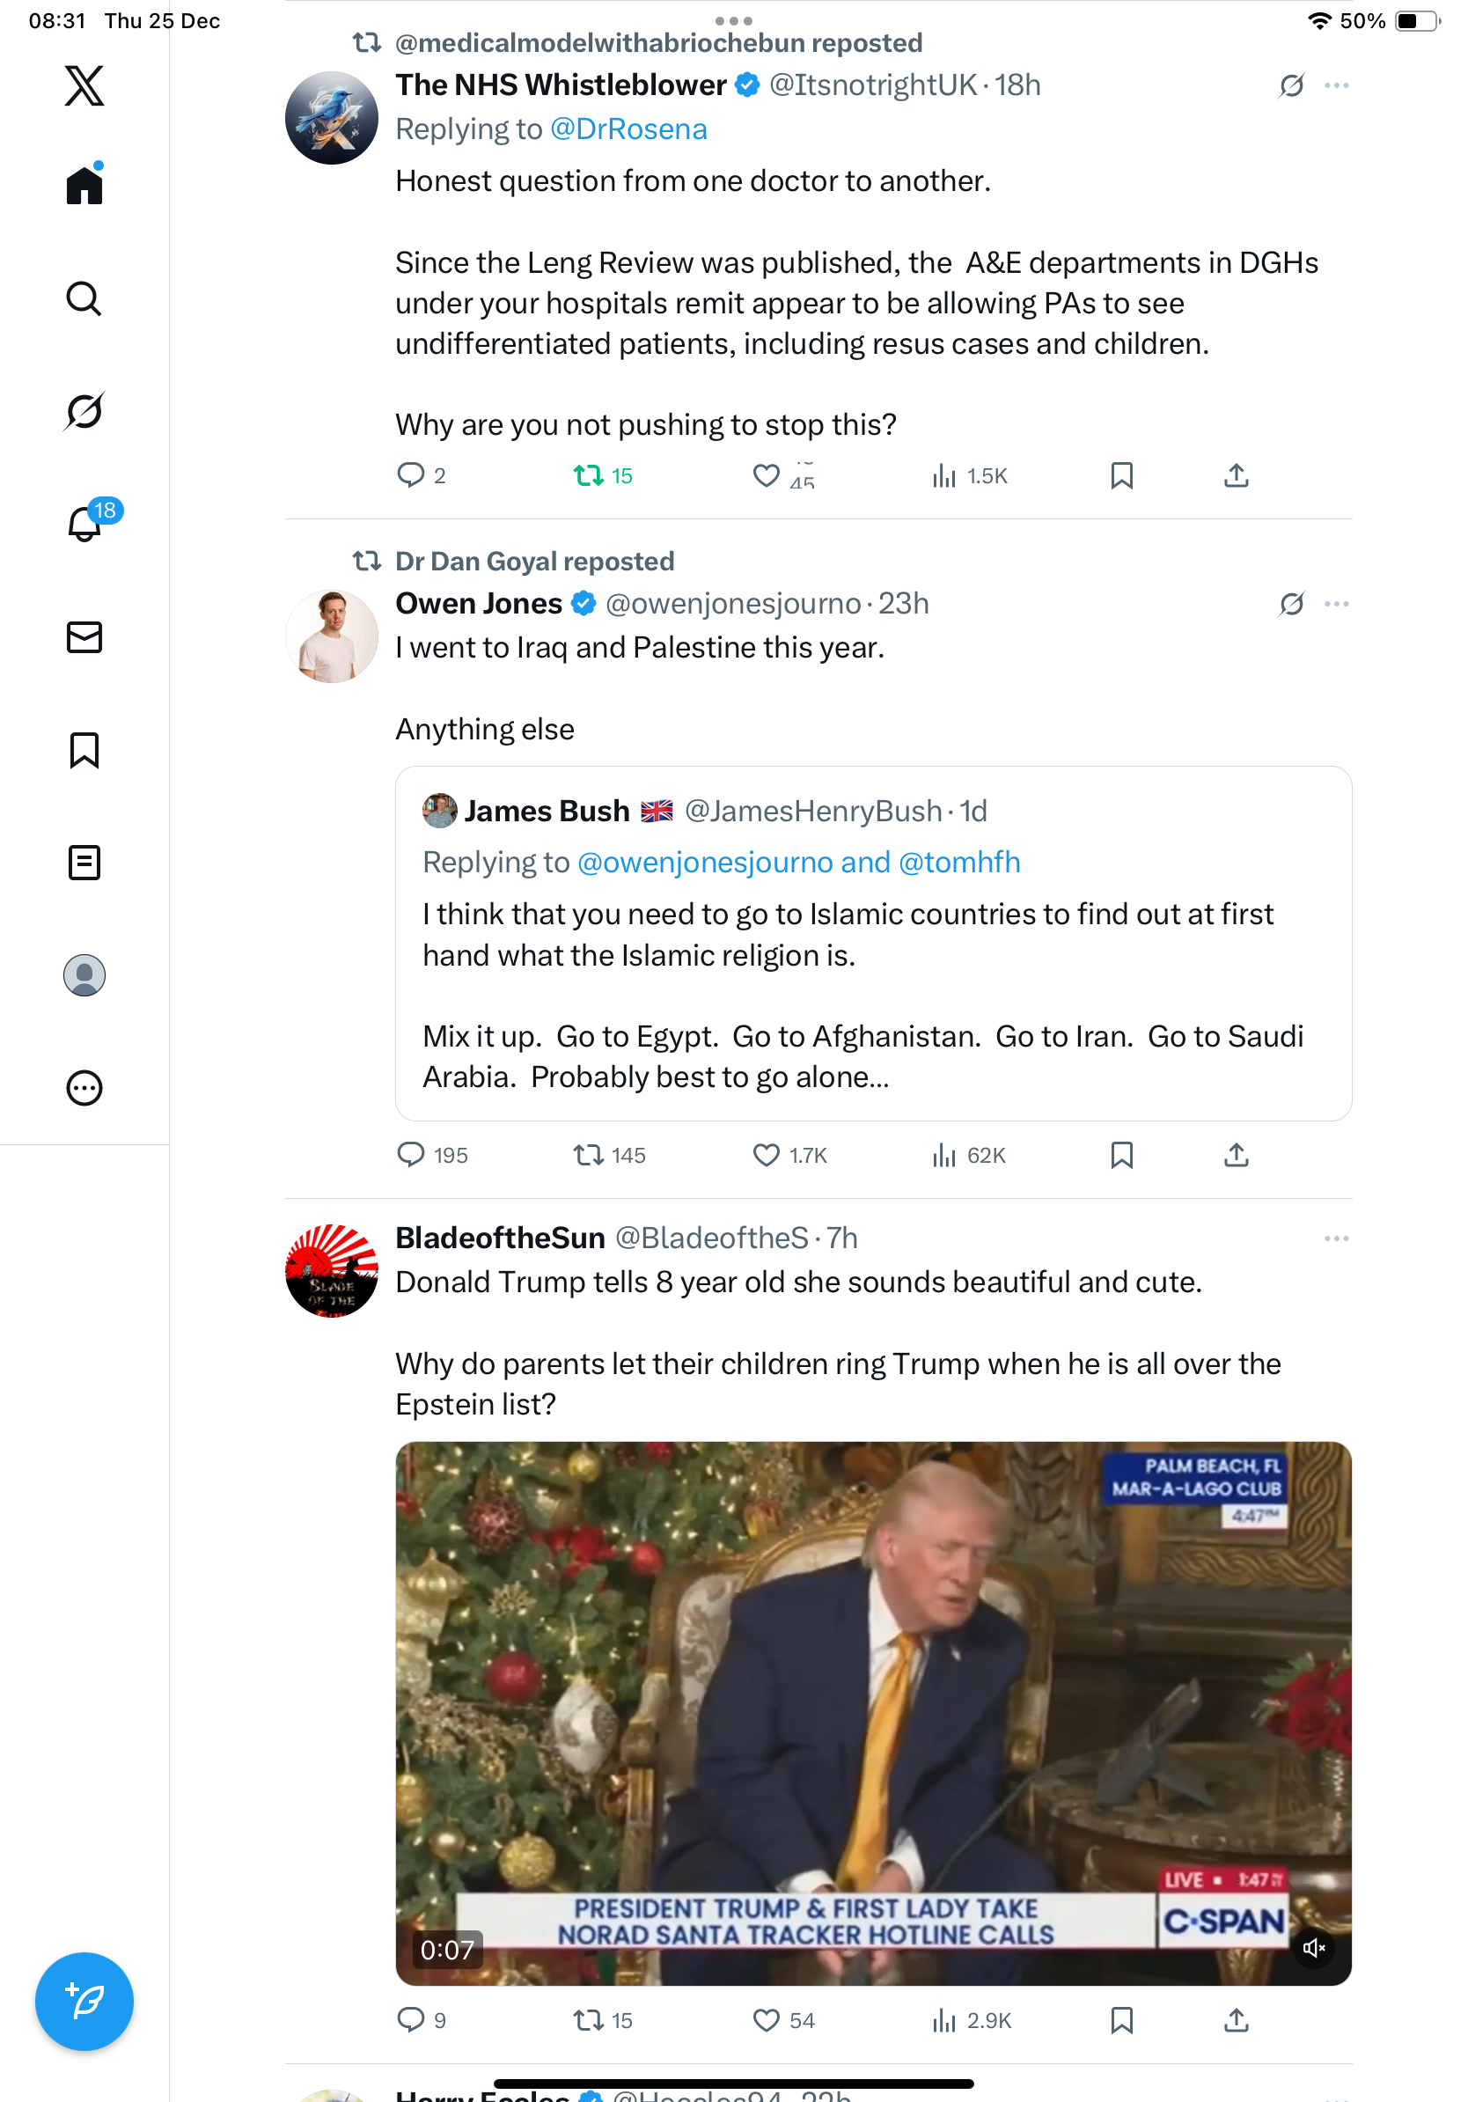Bookmark the BladeoftheSun post
The width and height of the screenshot is (1468, 2102).
pos(1121,2019)
